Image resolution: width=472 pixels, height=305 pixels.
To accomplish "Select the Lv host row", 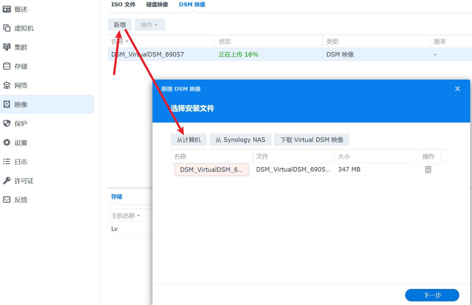I will pyautogui.click(x=130, y=229).
